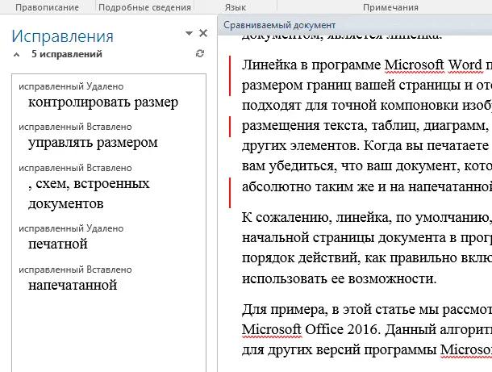Close the Исправления revisions pane
Screen dimensions: 492x372
(x=203, y=34)
